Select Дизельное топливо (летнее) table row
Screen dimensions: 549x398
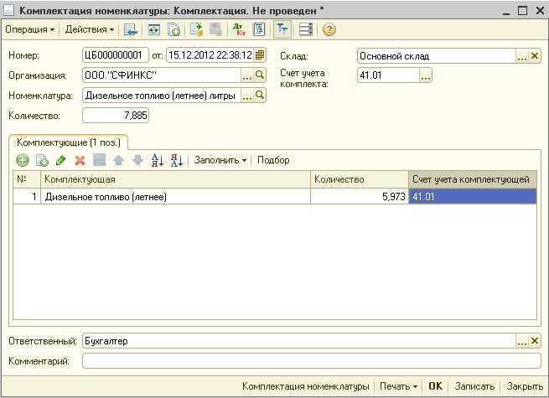pyautogui.click(x=275, y=197)
